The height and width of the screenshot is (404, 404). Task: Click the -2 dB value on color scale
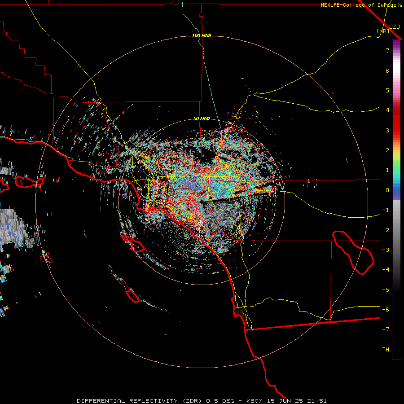coord(386,230)
